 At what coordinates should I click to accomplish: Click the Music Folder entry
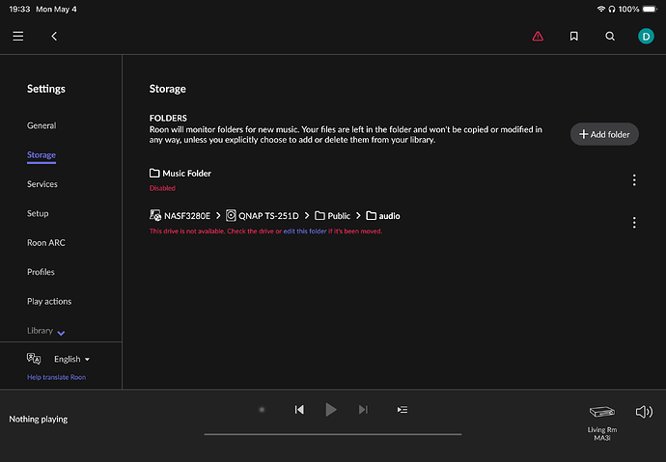click(x=180, y=173)
